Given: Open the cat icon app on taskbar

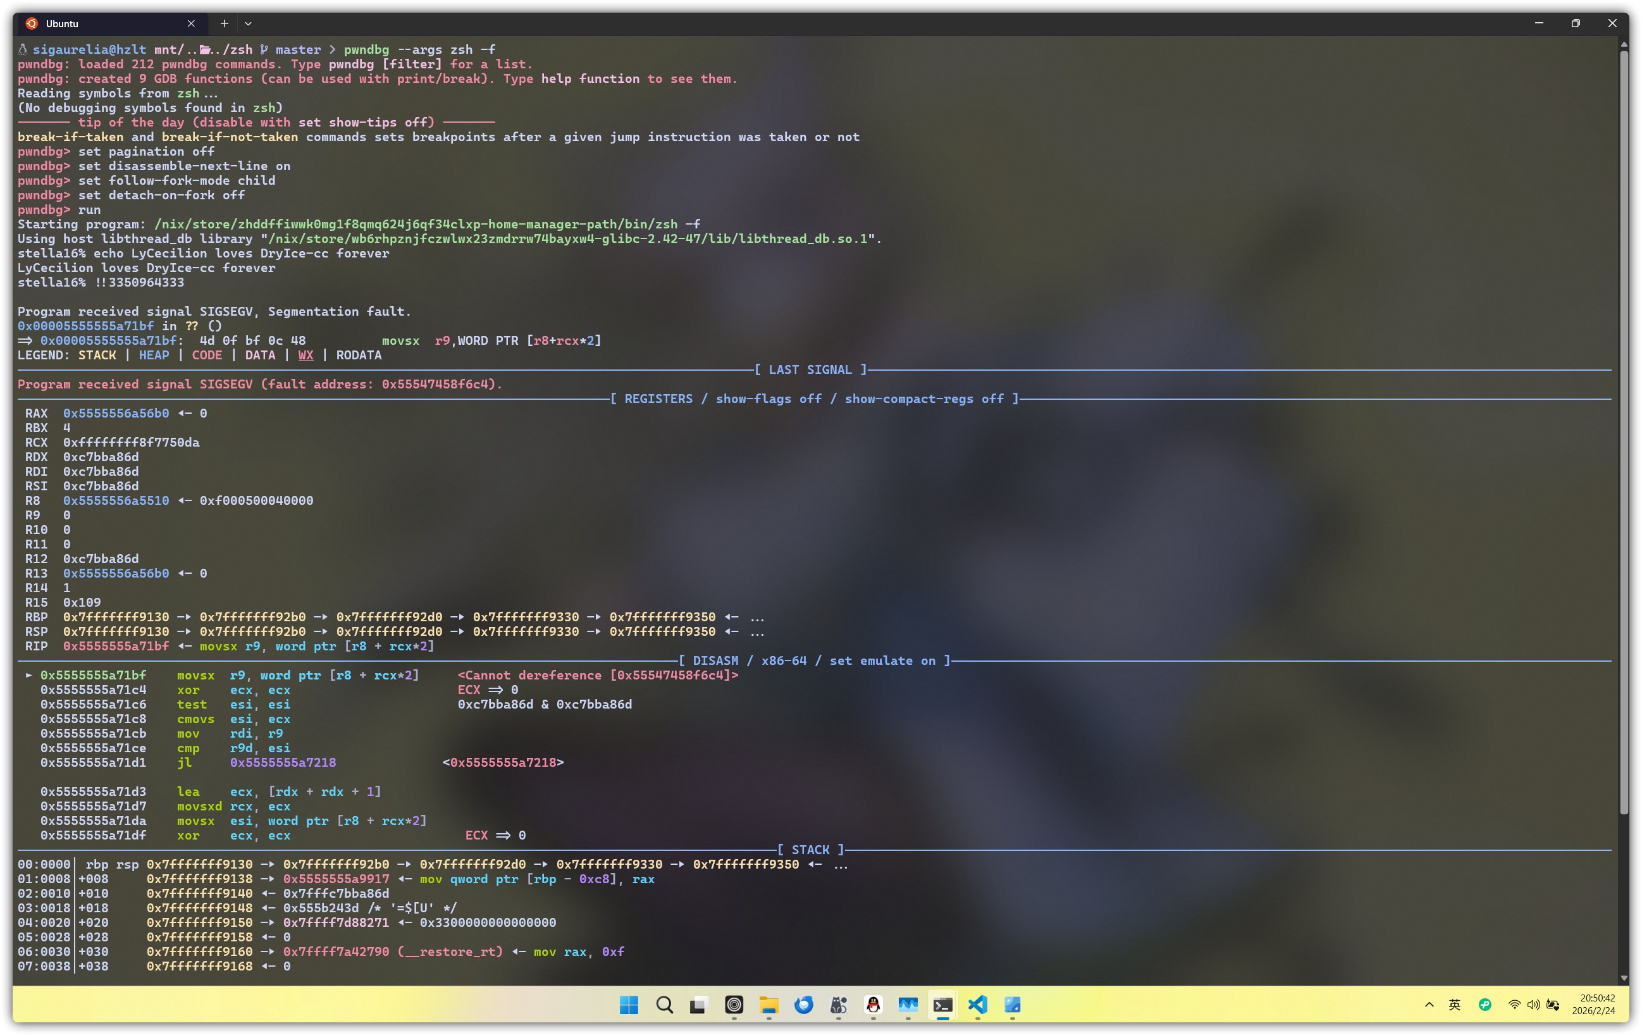Looking at the screenshot, I should (x=838, y=1005).
